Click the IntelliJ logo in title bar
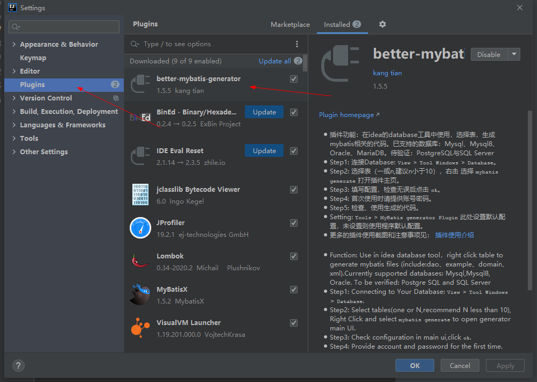This screenshot has height=382, width=537. pos(12,8)
